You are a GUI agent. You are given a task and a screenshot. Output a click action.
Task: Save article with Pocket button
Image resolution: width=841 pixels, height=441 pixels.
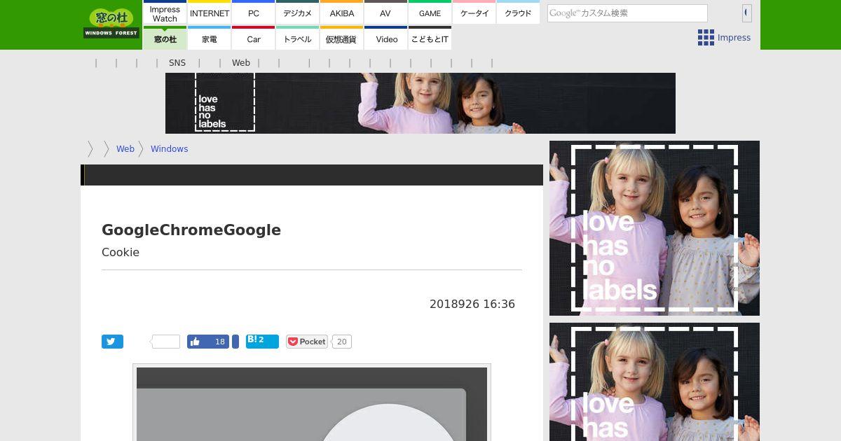307,342
